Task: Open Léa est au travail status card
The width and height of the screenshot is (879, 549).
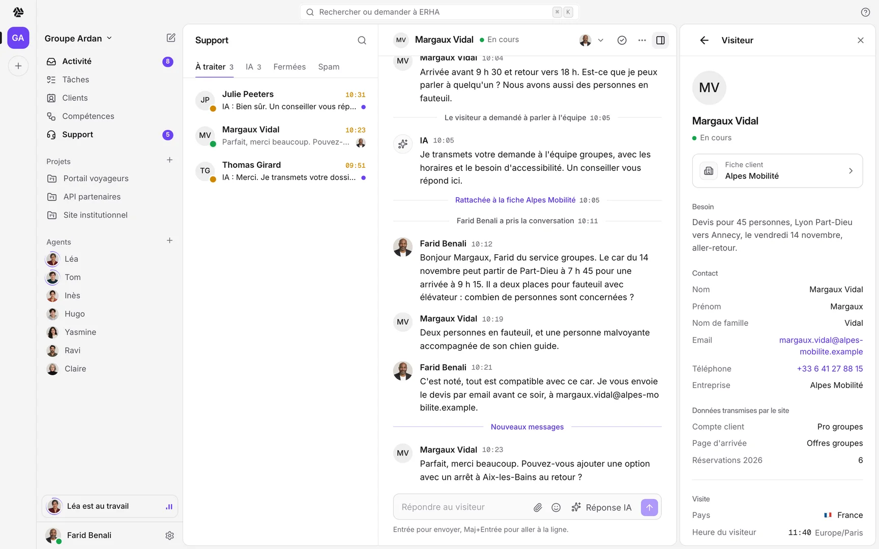Action: (110, 506)
